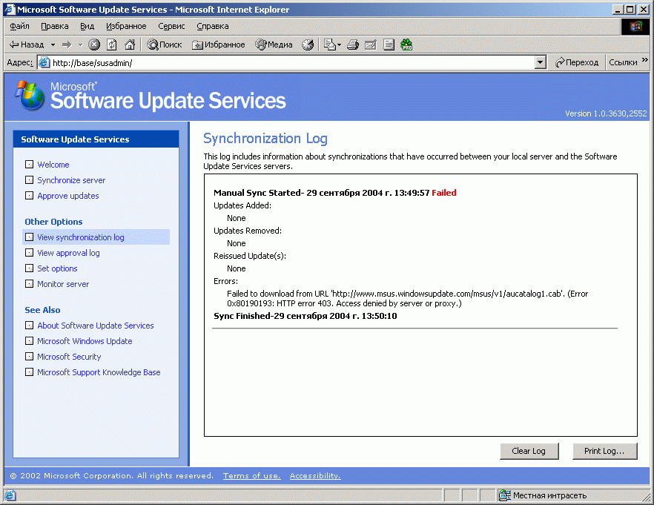Click the Print Log... button
Screen dimensions: 654x505
coord(604,451)
